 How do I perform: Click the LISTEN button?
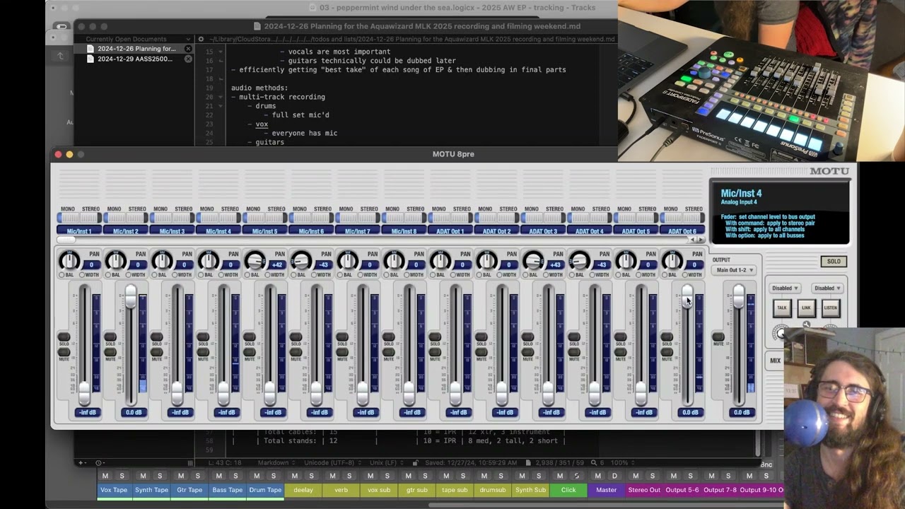pos(830,308)
